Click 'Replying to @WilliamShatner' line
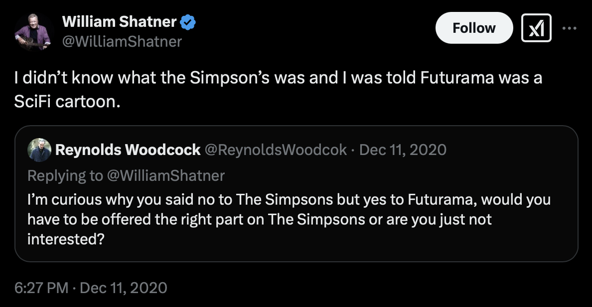Viewport: 592px width, 307px height. pyautogui.click(x=126, y=175)
